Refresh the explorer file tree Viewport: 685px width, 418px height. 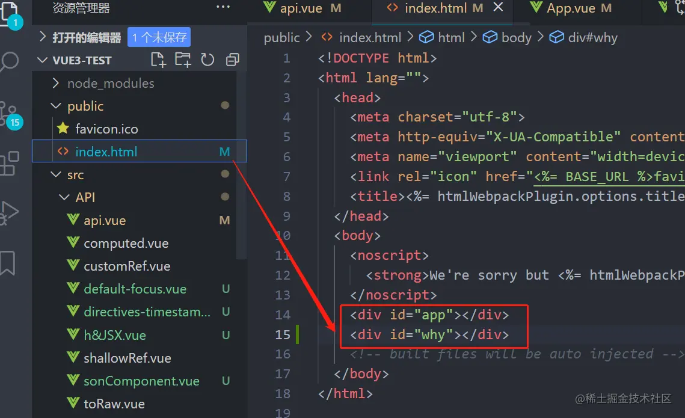[x=207, y=60]
